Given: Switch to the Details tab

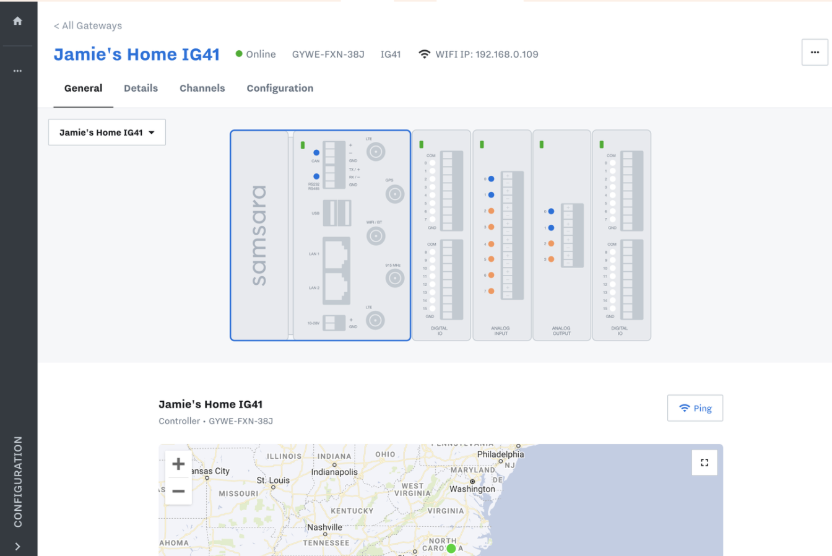Looking at the screenshot, I should pyautogui.click(x=141, y=88).
